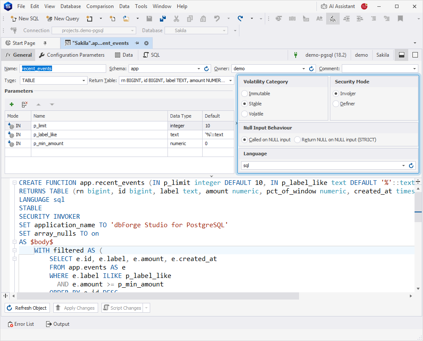
Task: Open the Owner dropdown
Action: tap(303, 69)
